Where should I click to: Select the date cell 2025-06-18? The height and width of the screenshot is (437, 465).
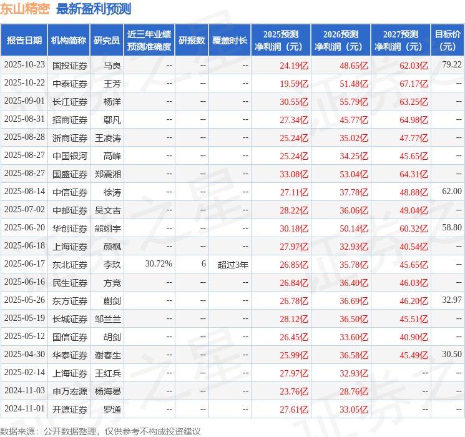[x=24, y=245]
